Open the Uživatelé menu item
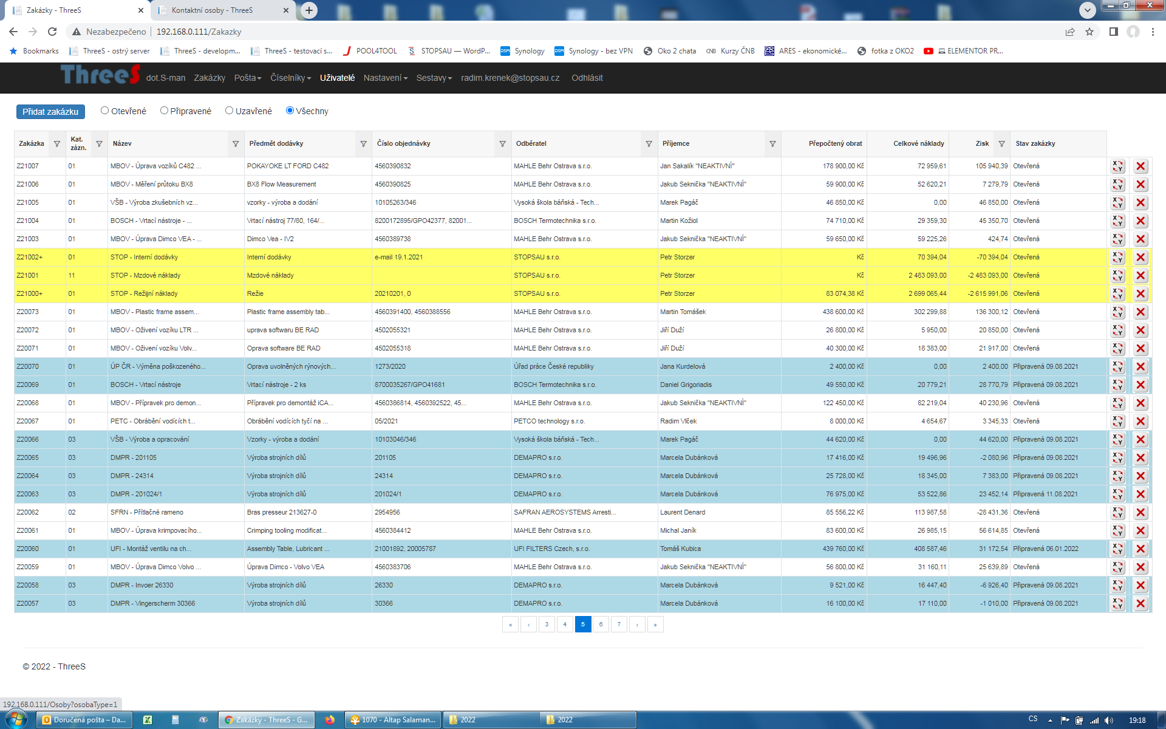Image resolution: width=1166 pixels, height=729 pixels. pos(337,78)
